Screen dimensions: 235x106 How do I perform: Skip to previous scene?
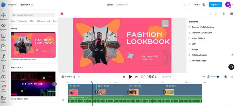click(124, 77)
